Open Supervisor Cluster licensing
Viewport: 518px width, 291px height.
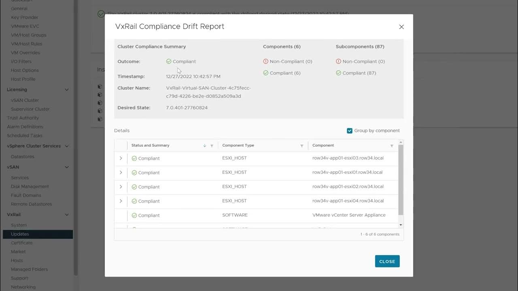[x=30, y=109]
